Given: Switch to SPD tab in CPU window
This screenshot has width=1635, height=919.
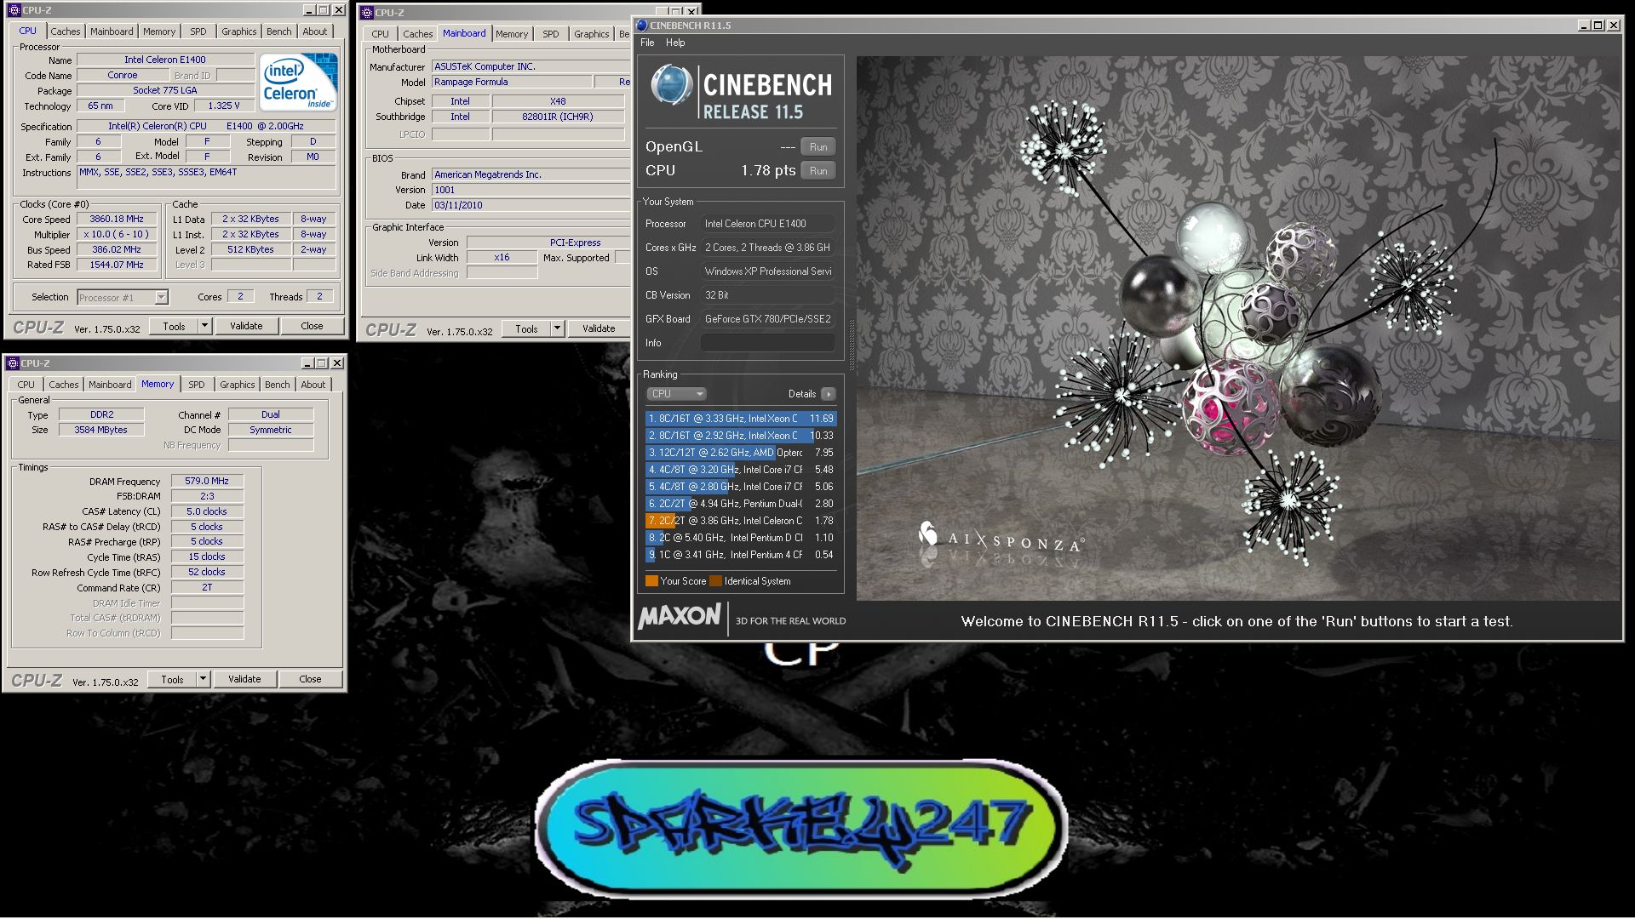Looking at the screenshot, I should coord(198,31).
